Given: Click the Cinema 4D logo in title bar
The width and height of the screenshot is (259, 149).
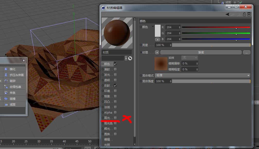Looking at the screenshot, I should tap(103, 8).
